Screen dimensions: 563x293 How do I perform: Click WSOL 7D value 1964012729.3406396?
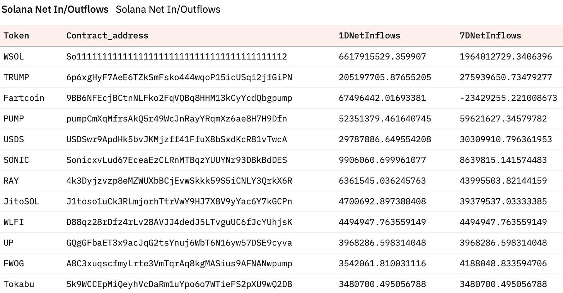click(506, 57)
